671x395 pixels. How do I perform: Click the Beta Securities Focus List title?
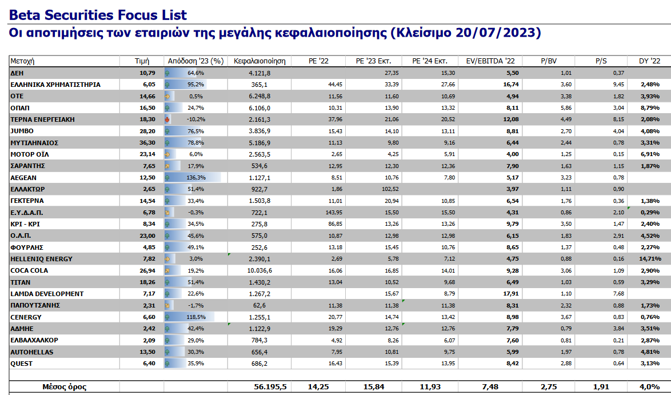98,15
